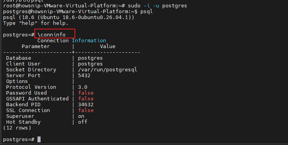Click the 'SSL Connection' parameter label
The height and width of the screenshot is (145, 288).
[28, 110]
